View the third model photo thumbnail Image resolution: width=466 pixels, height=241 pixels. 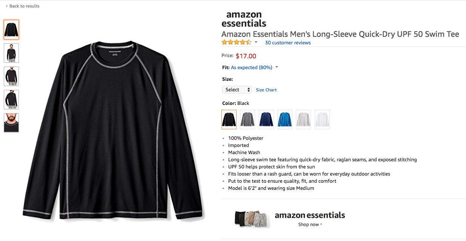point(11,76)
